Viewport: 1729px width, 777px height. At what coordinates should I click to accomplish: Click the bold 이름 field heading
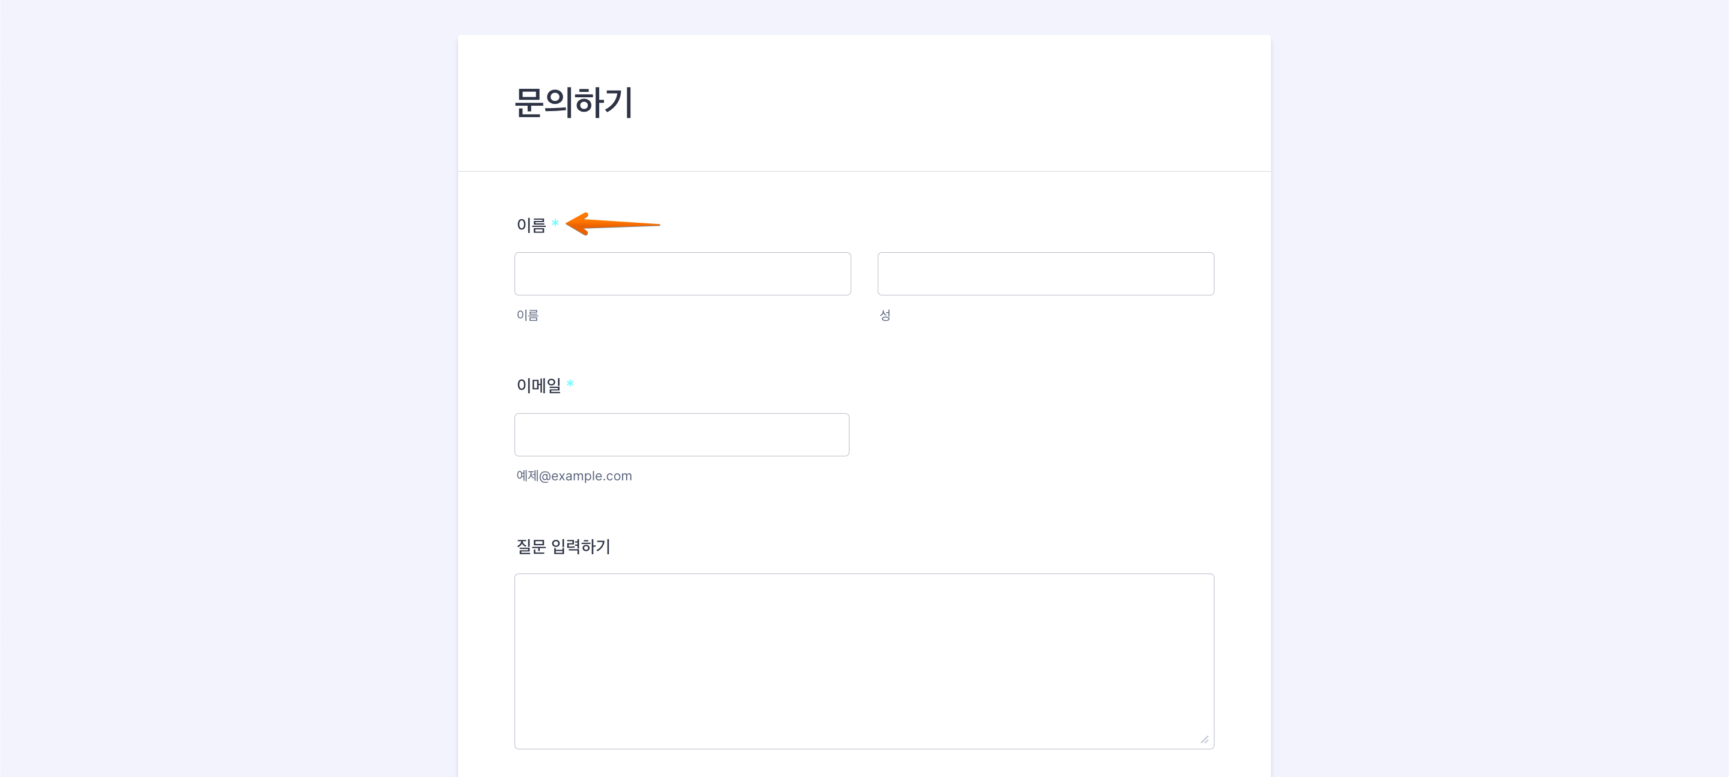coord(531,225)
